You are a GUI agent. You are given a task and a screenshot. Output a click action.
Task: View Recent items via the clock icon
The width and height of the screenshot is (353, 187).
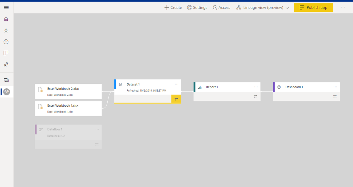point(6,42)
